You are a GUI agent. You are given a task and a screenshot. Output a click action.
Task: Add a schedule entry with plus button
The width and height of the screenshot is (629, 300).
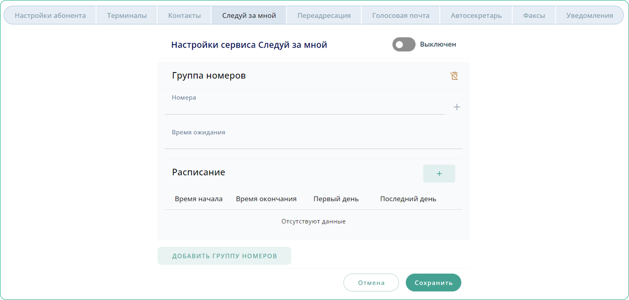tap(439, 174)
